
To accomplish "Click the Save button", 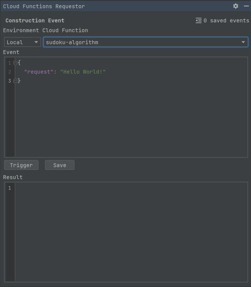I will point(60,165).
